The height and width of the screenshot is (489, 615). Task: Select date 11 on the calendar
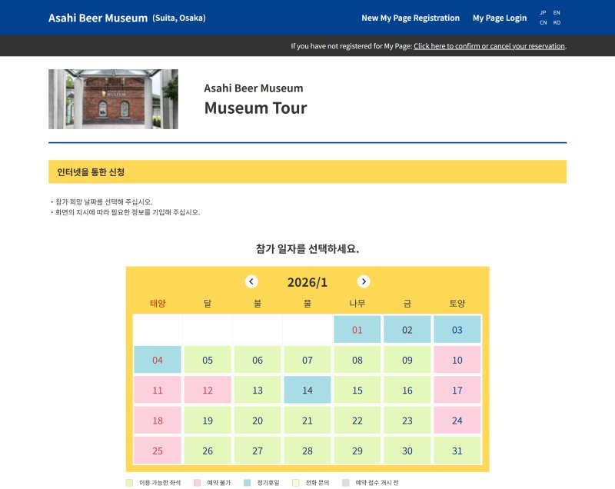point(158,390)
